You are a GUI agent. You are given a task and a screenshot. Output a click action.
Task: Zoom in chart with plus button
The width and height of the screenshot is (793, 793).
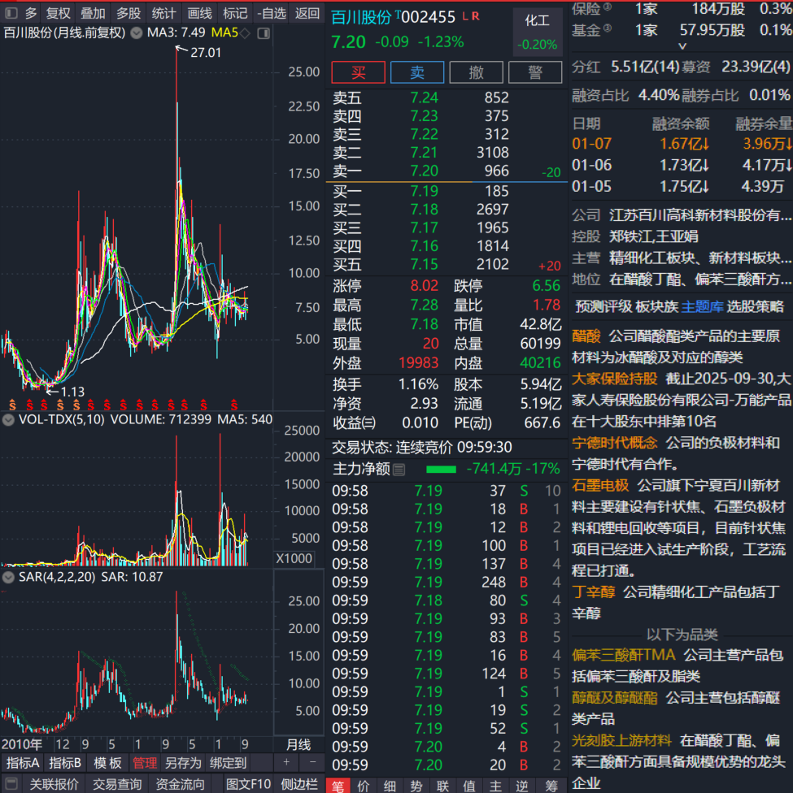[286, 762]
